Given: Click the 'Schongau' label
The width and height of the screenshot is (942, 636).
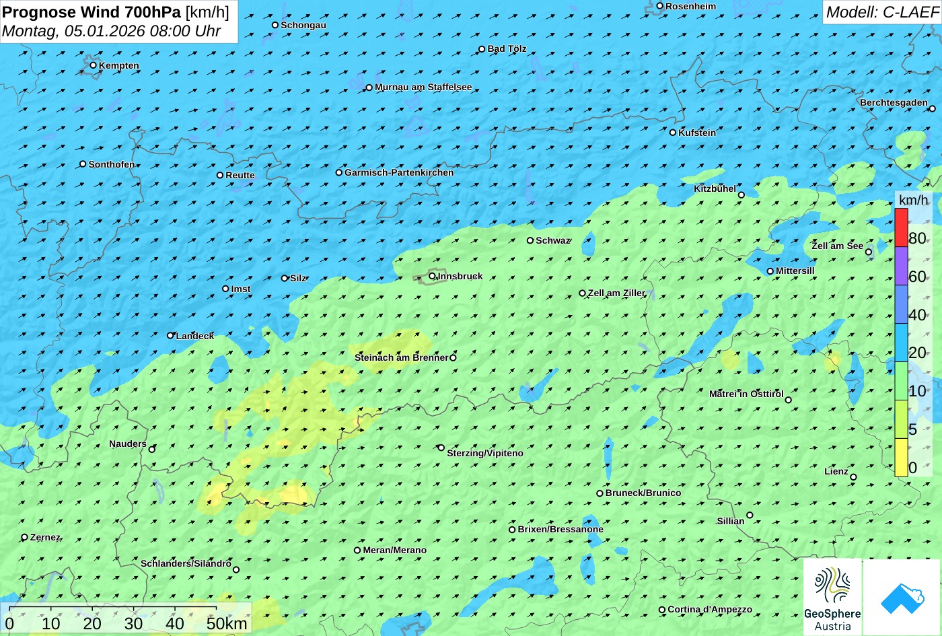Looking at the screenshot, I should coord(303,25).
